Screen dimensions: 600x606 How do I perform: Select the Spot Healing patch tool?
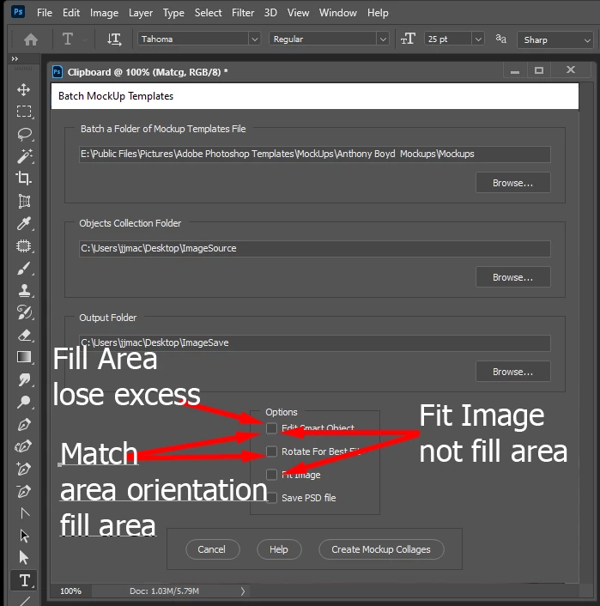tap(24, 245)
